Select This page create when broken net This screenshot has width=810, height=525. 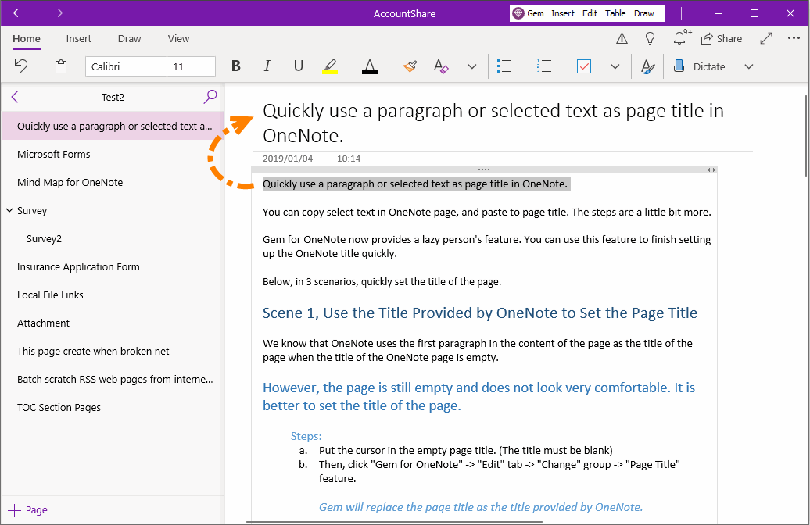pos(113,351)
